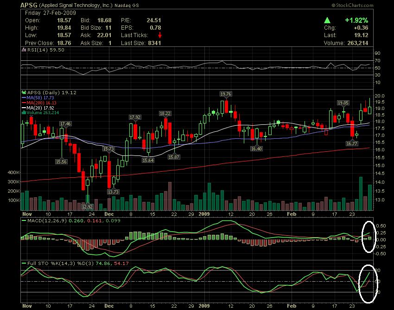
Task: Click the MA(200) 16.13 legend text
Action: pos(41,103)
